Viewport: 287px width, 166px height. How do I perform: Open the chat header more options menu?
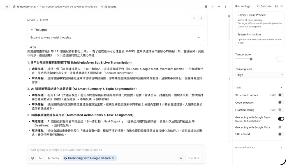pos(226,7)
